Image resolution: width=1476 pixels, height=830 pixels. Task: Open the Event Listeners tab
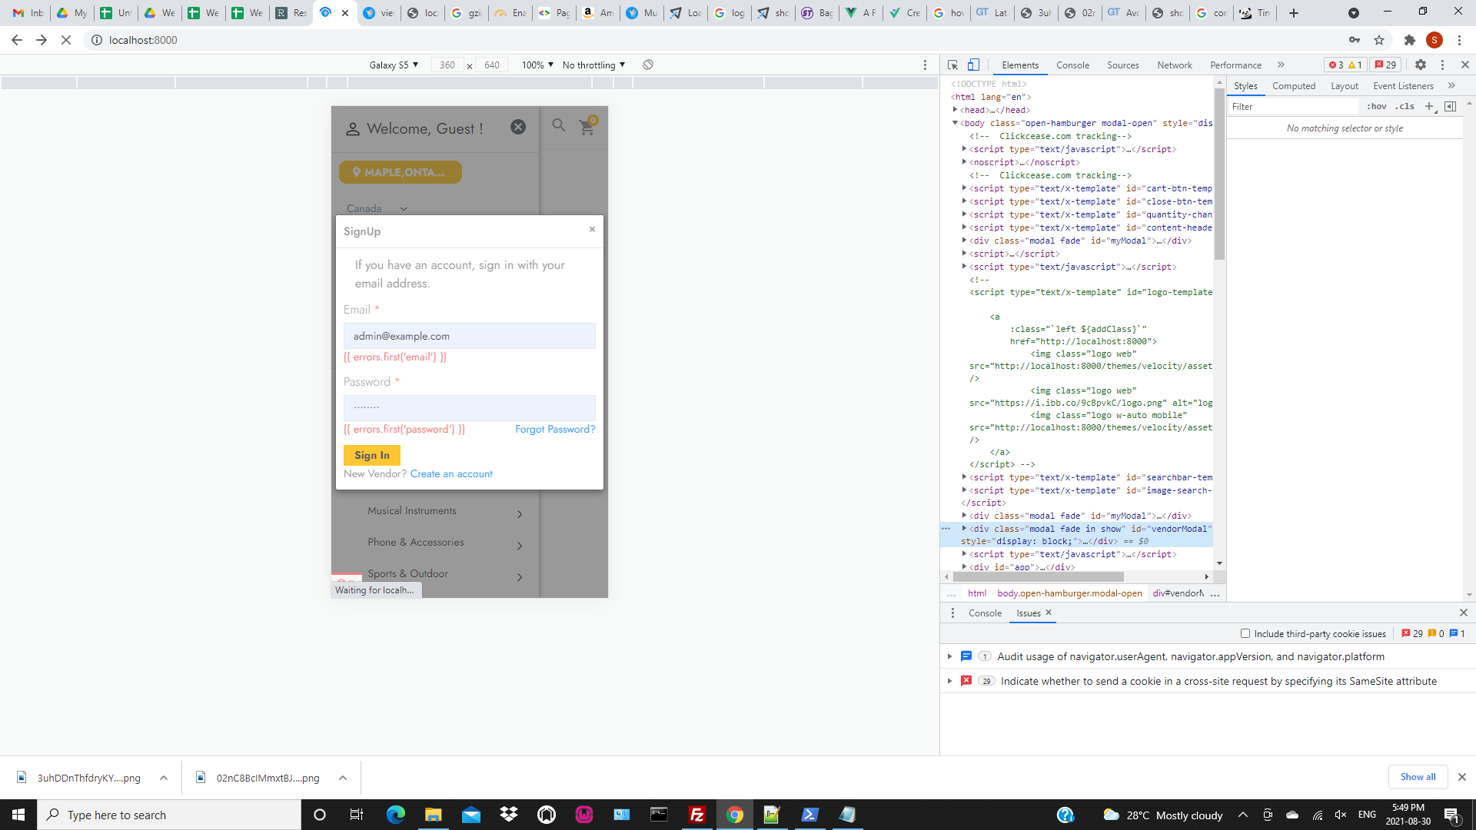1403,86
